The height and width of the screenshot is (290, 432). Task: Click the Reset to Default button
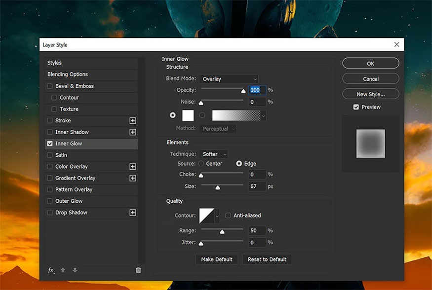(x=267, y=259)
